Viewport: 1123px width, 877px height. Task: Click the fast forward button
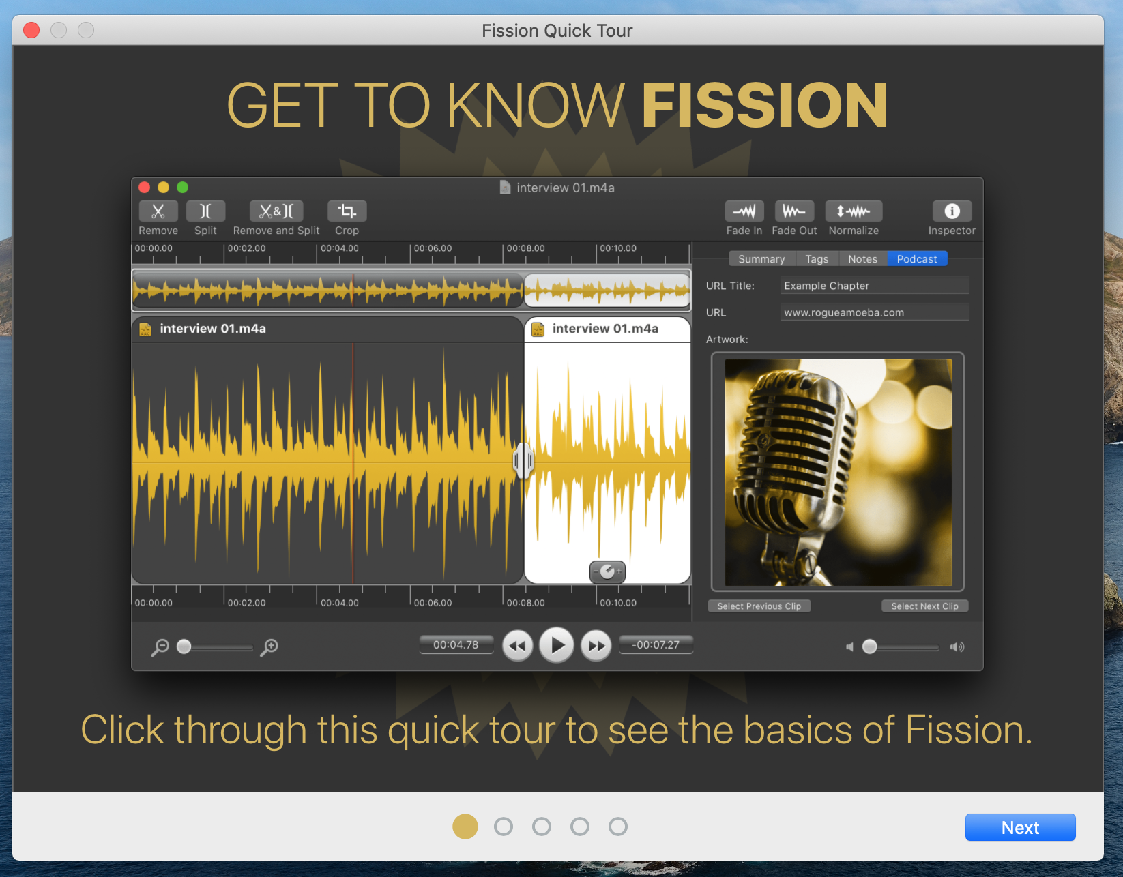point(596,645)
